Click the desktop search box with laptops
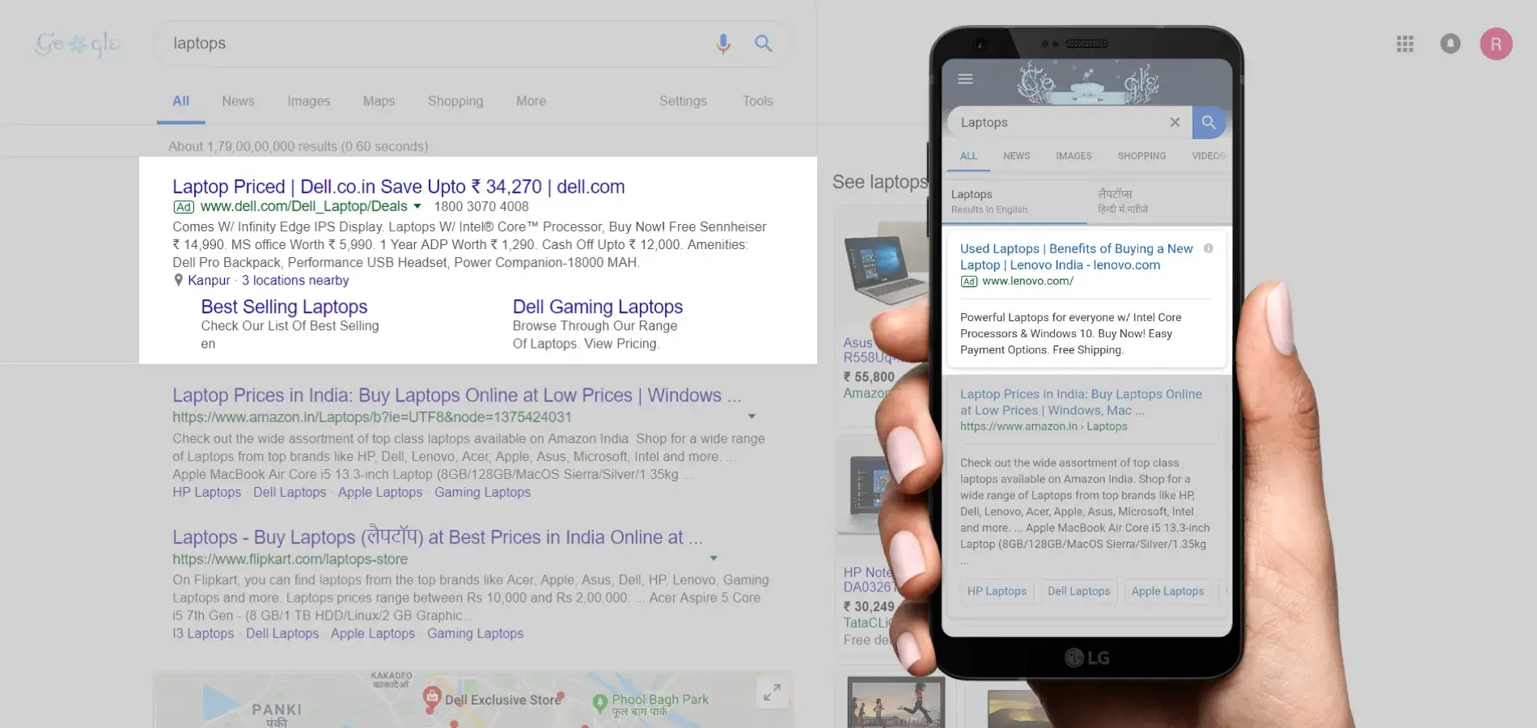Image resolution: width=1537 pixels, height=728 pixels. pos(437,44)
